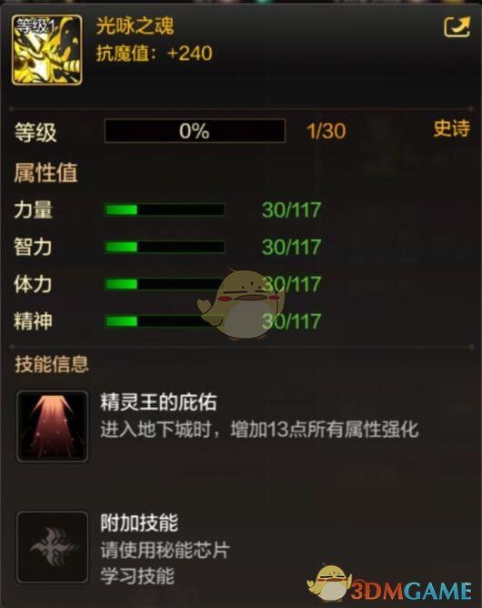Click the 技能信息 section heading
482x608 pixels.
pyautogui.click(x=52, y=364)
